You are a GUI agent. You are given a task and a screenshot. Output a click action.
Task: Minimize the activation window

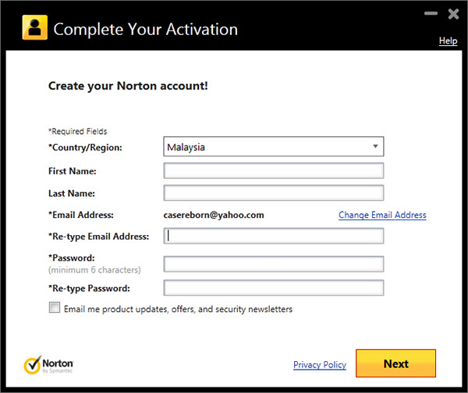point(431,13)
